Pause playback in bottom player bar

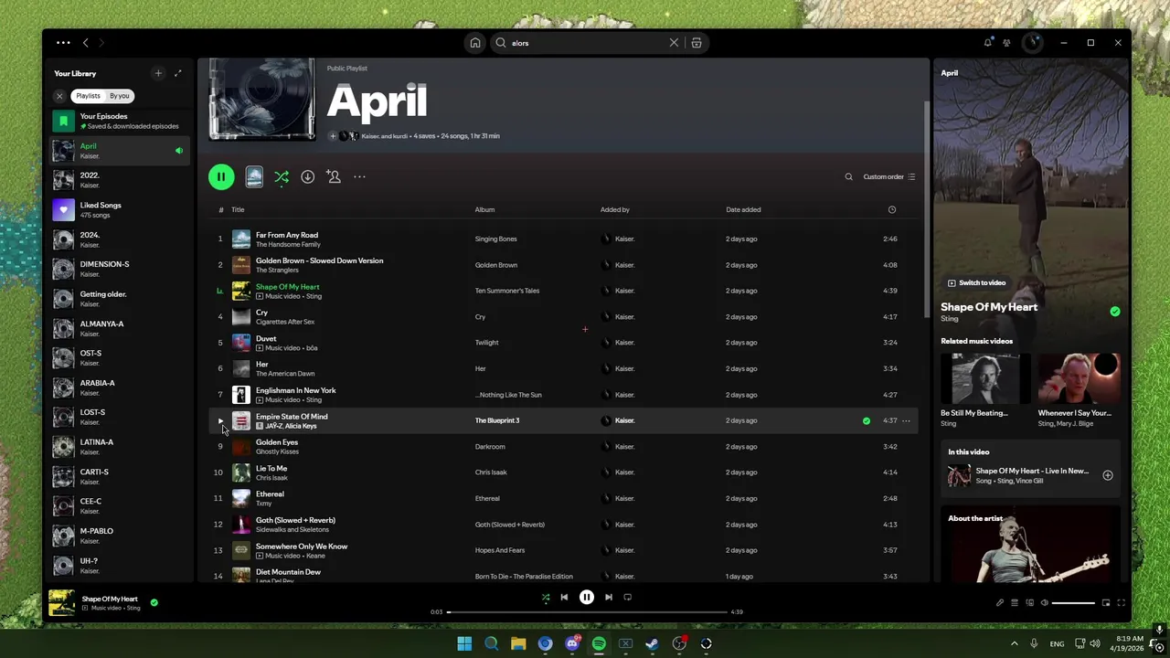point(587,598)
